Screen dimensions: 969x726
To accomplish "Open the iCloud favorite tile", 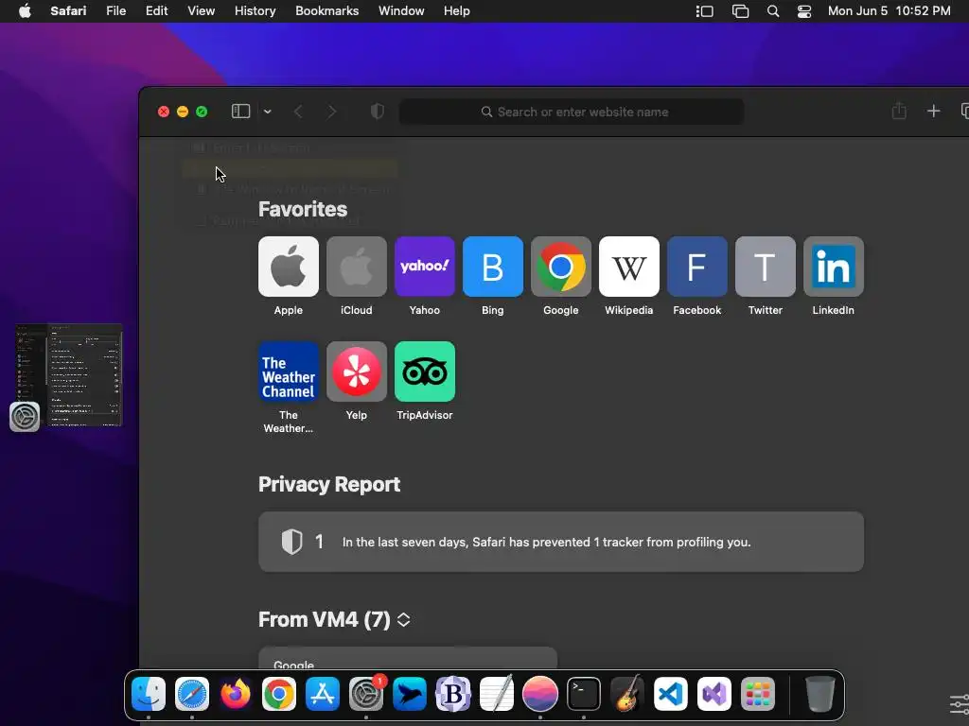I will [x=357, y=267].
